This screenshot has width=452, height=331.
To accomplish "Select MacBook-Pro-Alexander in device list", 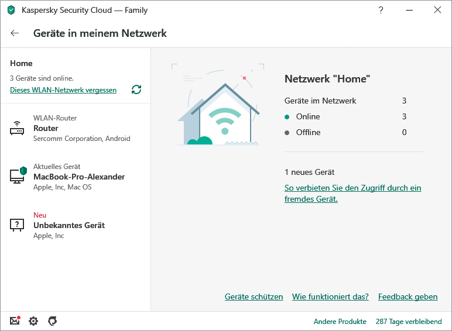I will point(79,177).
